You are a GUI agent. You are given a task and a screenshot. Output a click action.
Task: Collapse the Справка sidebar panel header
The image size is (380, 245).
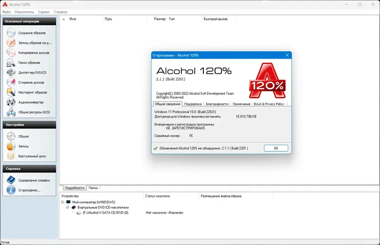tap(29, 168)
